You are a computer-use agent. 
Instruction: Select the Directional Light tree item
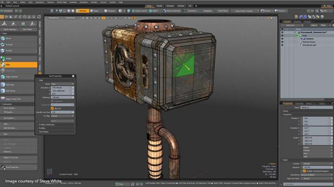(x=309, y=45)
